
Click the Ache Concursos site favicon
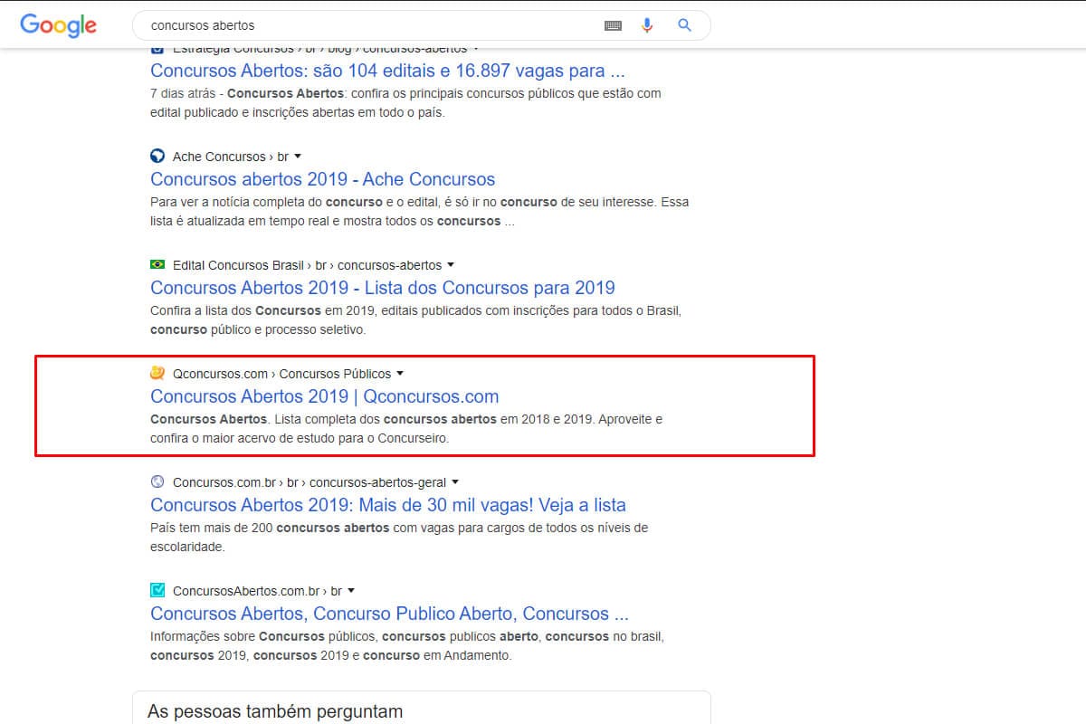tap(157, 157)
